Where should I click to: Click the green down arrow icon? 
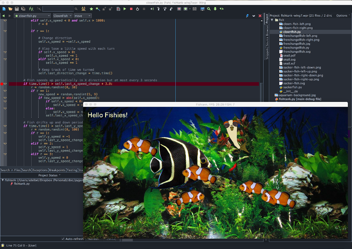click(x=215, y=9)
